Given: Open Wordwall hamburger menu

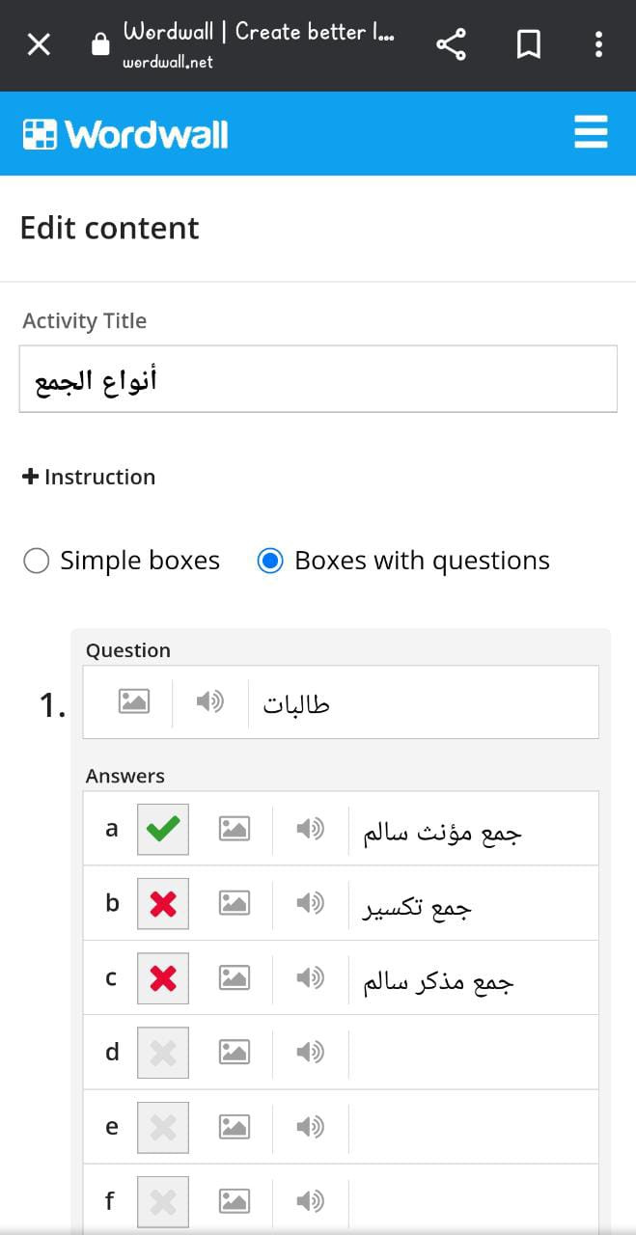Looking at the screenshot, I should pos(591,131).
